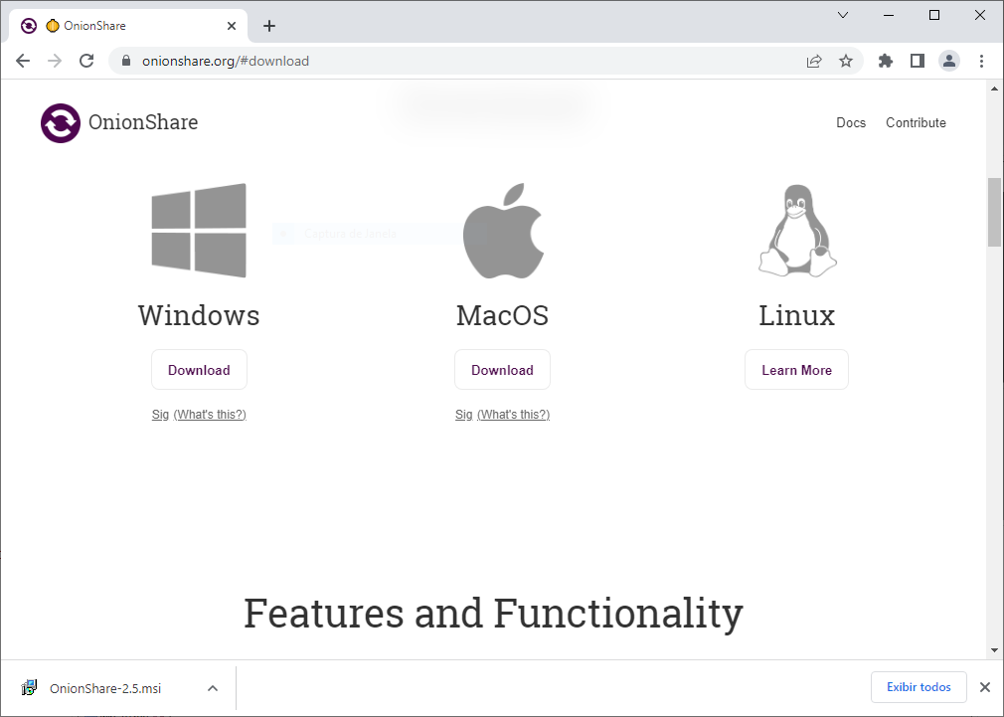The image size is (1004, 717).
Task: Open the downloaded OnionShare-2.5.msi file
Action: click(105, 688)
